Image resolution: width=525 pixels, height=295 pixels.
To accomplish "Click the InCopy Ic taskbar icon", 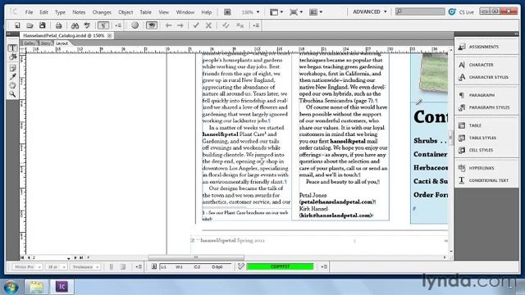I will [x=62, y=287].
